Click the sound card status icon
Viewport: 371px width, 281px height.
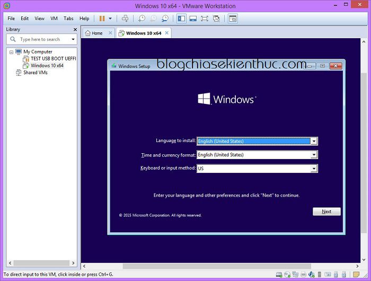point(312,275)
